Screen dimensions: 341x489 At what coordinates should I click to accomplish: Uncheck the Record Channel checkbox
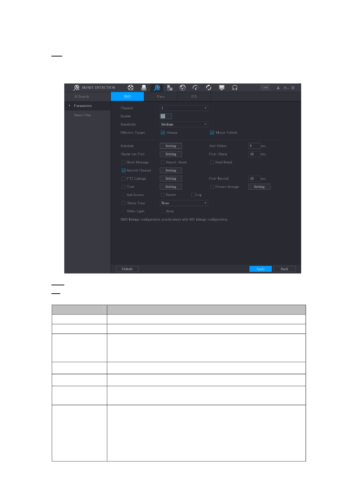point(123,171)
